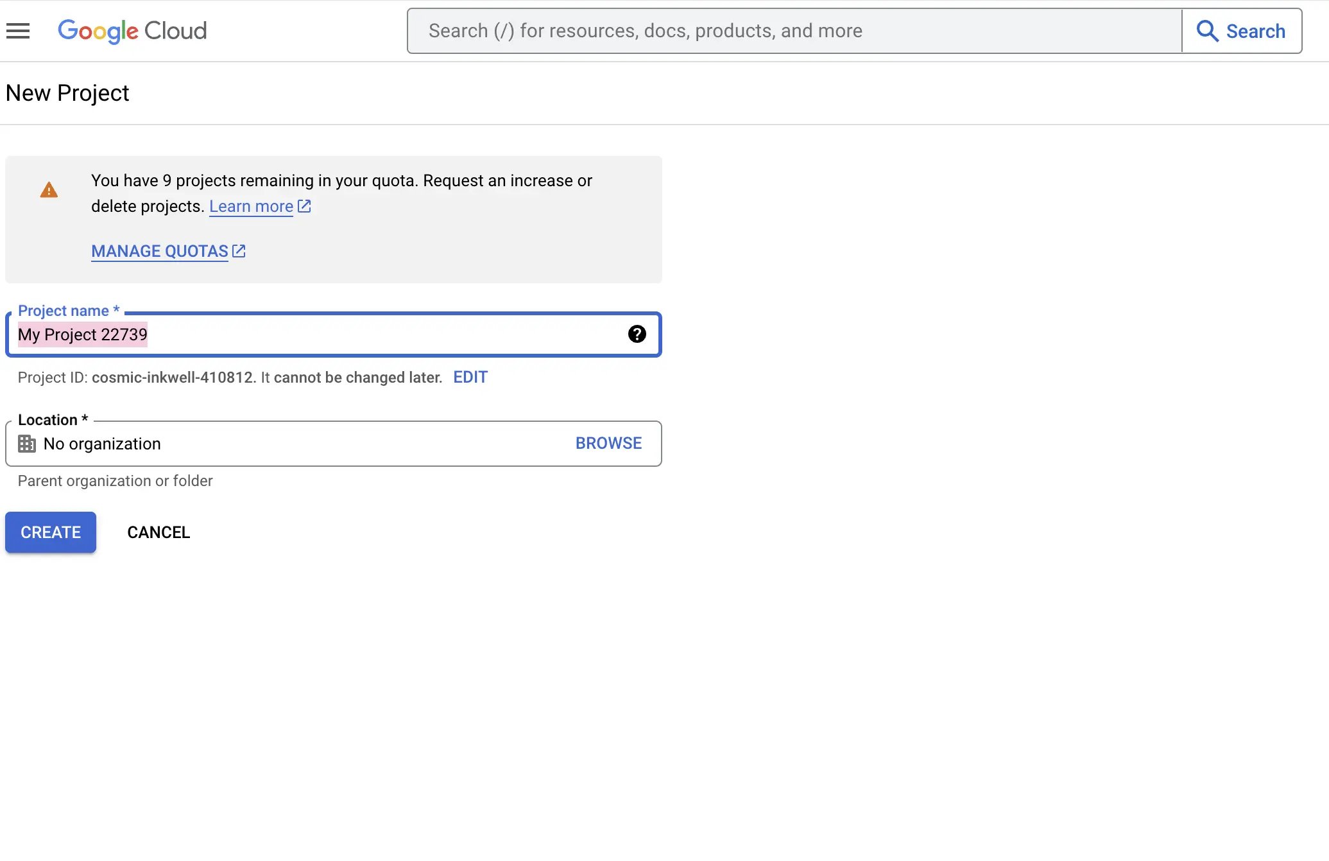Select the highlighted My Project 22739 text
This screenshot has height=861, width=1329.
pos(82,334)
